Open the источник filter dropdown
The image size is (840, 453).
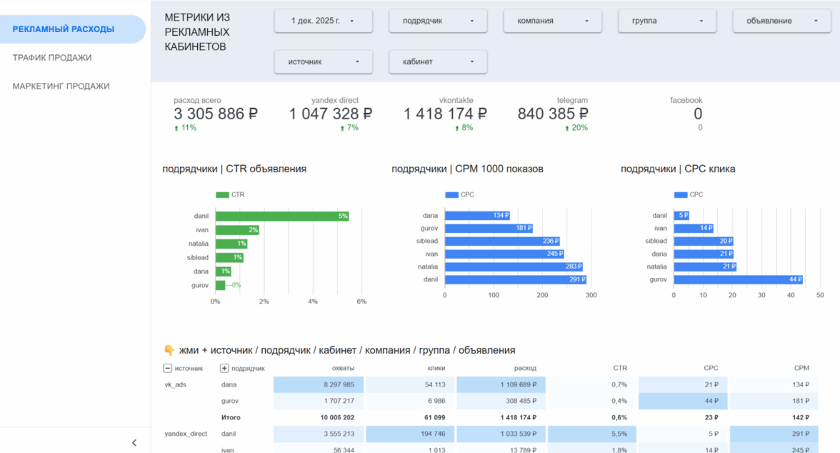click(x=323, y=61)
